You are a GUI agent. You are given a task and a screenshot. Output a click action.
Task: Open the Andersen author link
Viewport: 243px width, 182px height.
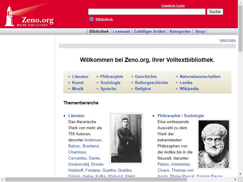93,140
